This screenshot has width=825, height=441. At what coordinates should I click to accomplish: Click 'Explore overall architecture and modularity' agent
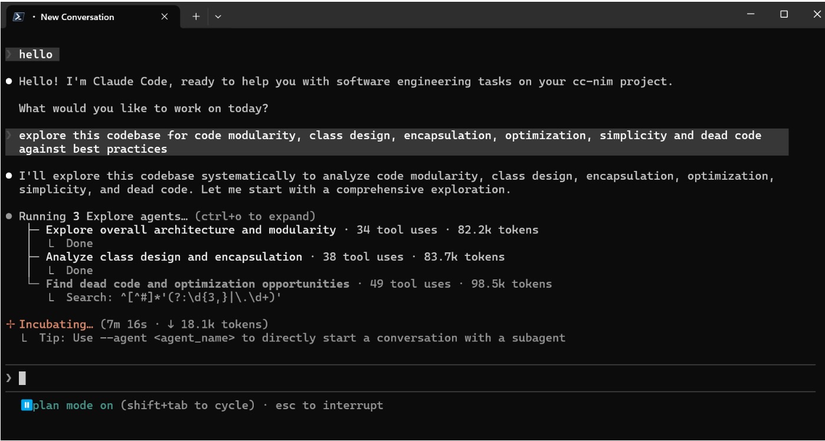point(191,230)
